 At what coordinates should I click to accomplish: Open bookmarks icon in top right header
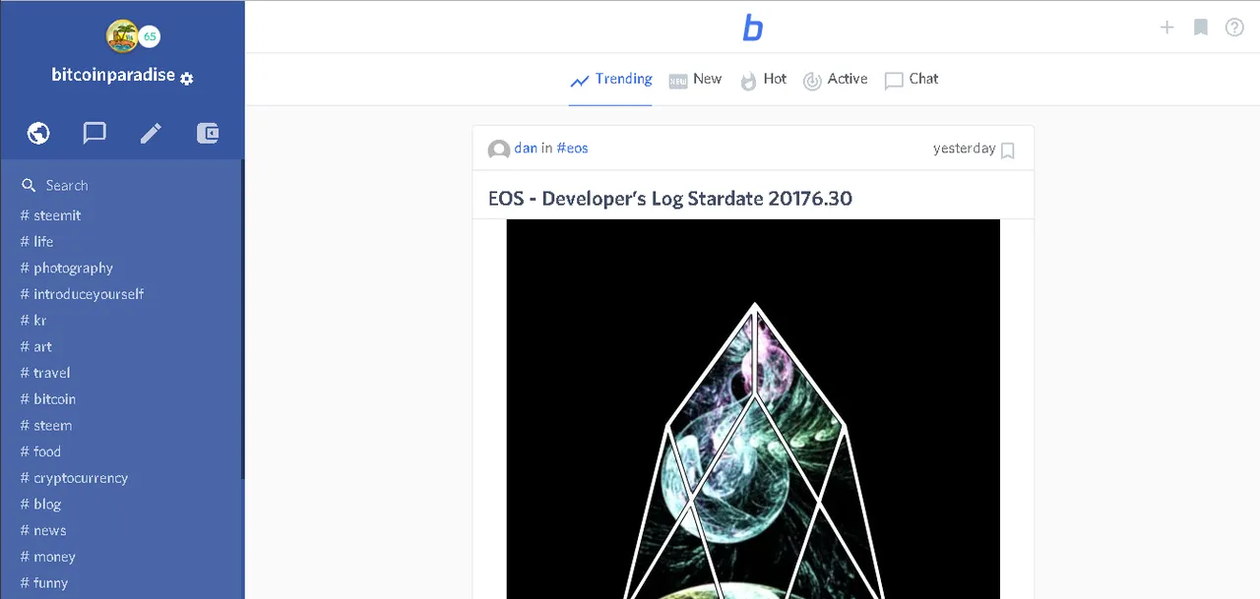1201,28
